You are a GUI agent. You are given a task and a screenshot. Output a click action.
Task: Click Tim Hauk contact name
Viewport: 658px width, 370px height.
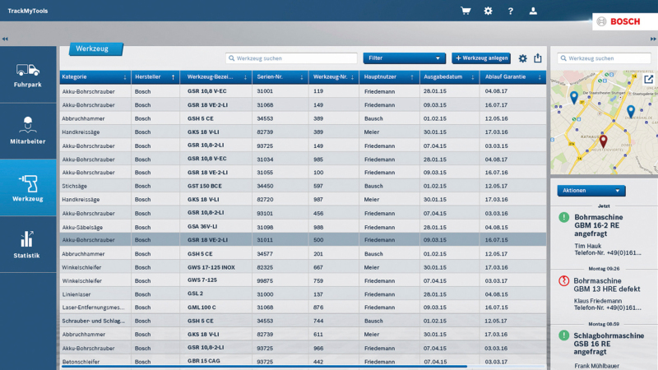pyautogui.click(x=587, y=246)
